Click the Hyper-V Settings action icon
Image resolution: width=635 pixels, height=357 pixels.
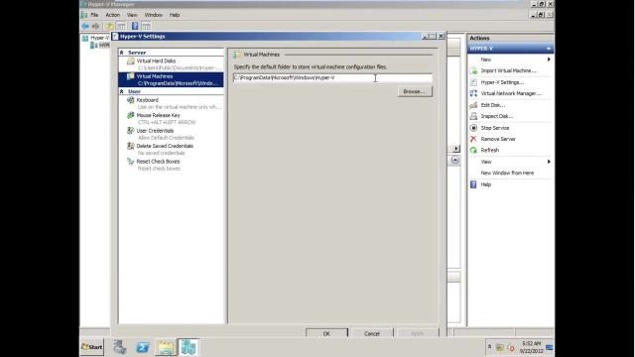tap(473, 82)
